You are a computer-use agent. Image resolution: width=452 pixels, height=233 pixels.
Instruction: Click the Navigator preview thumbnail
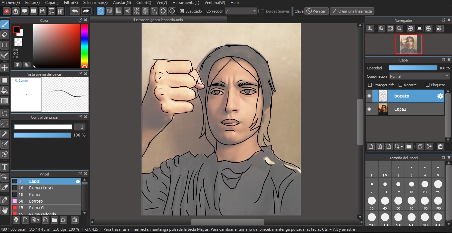pyautogui.click(x=409, y=44)
